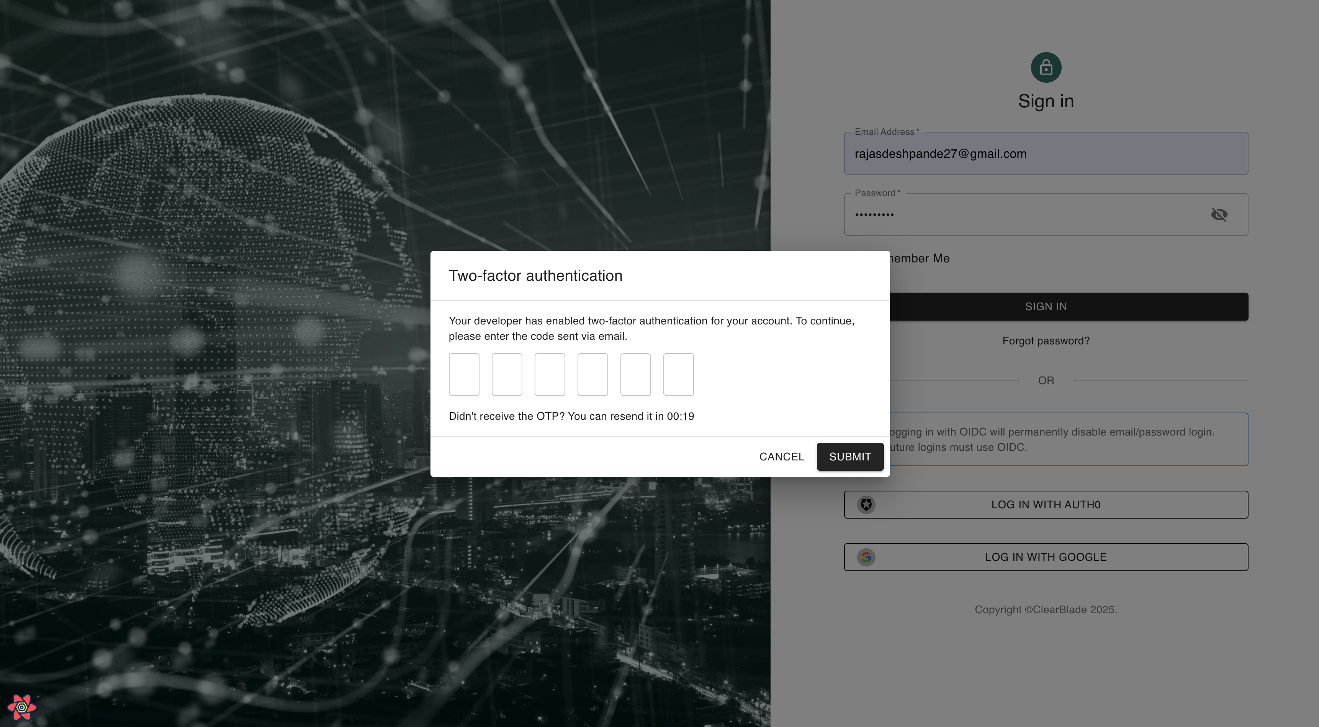This screenshot has width=1319, height=727.
Task: Click the Email Address field
Action: tap(1046, 154)
